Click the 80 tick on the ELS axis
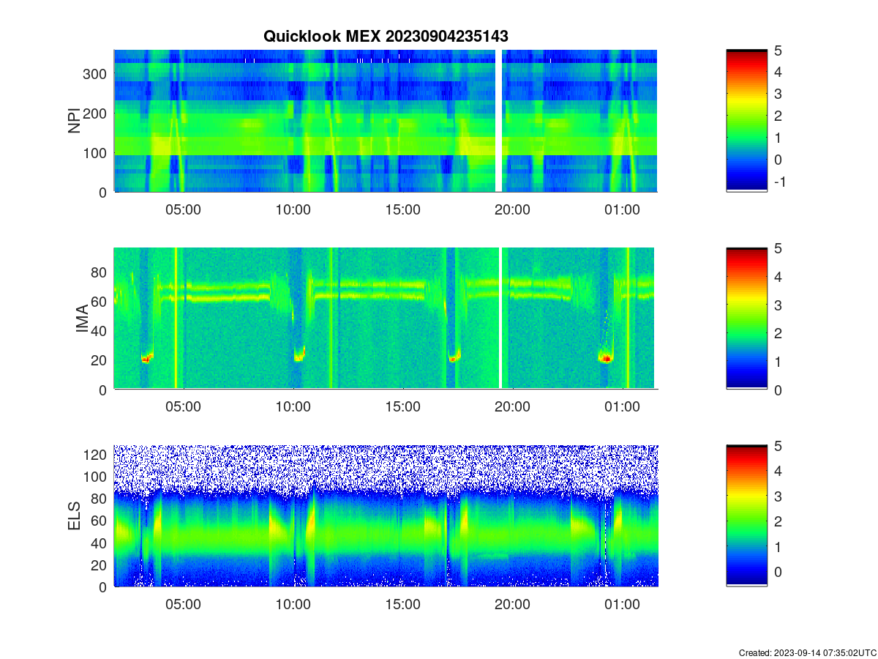The height and width of the screenshot is (659, 878). (100, 499)
